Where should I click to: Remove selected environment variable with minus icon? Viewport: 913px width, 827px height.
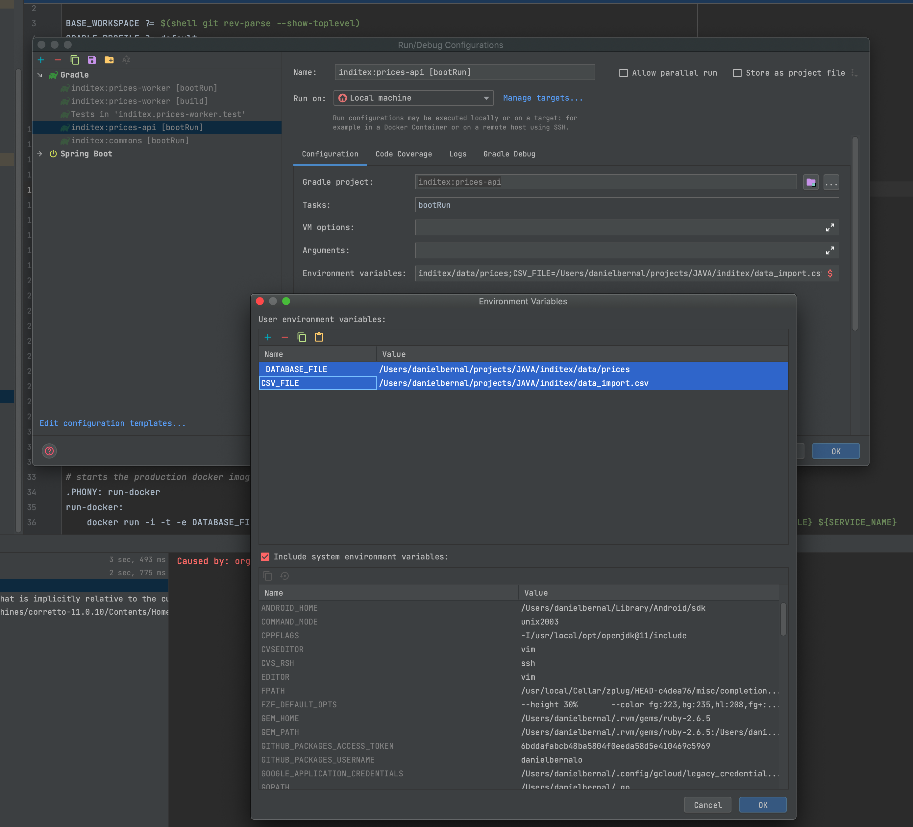point(284,337)
